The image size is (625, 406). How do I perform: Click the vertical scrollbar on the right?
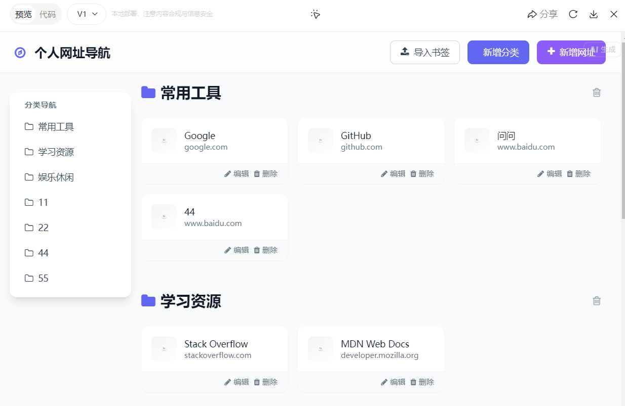tap(623, 152)
